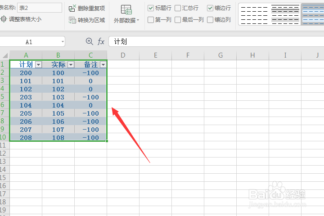
Task: Click the 删除重复项 button label
Action: (91, 8)
